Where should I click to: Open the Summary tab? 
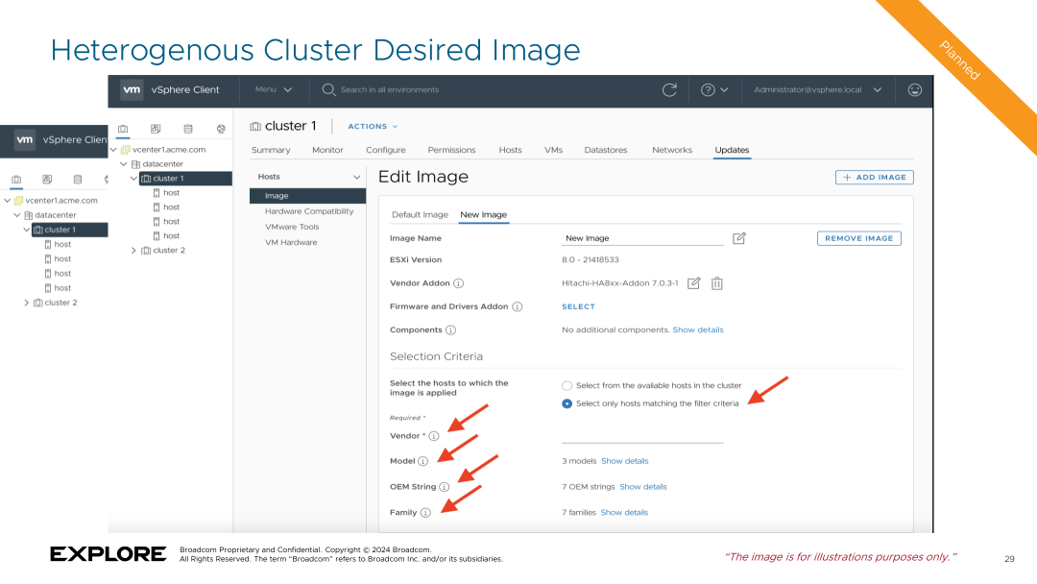[x=271, y=150]
